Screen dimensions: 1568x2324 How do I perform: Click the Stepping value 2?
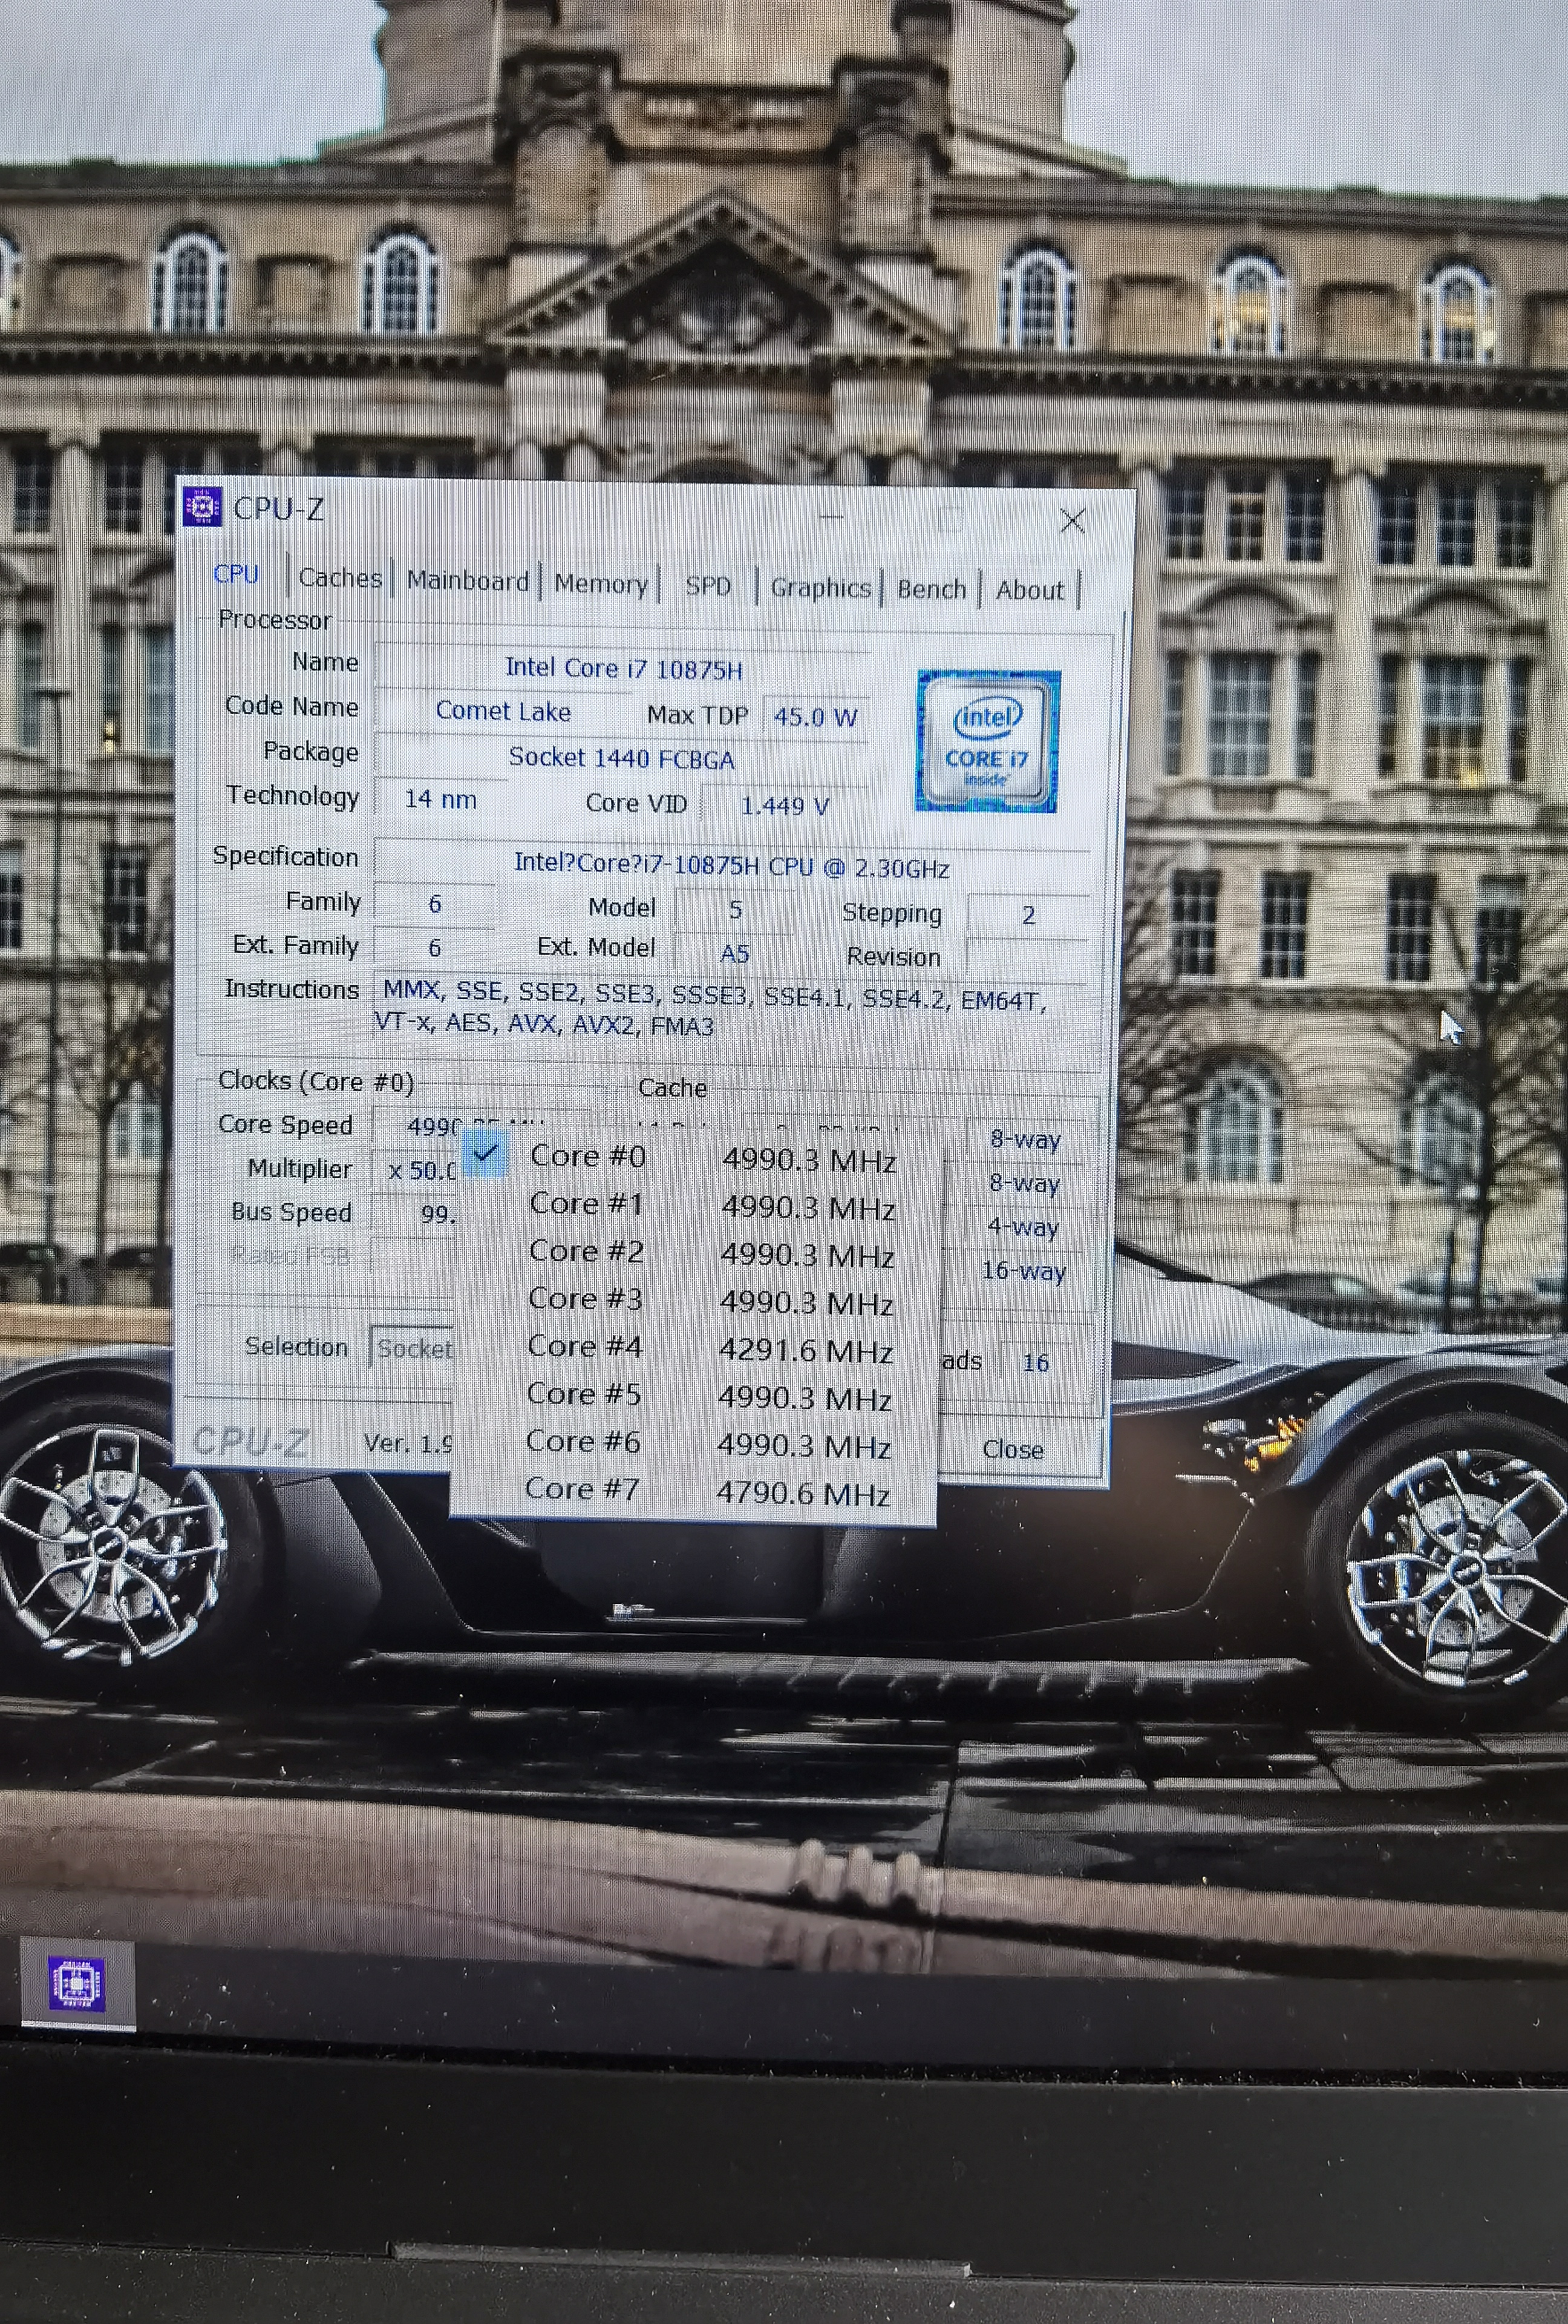click(x=1028, y=915)
